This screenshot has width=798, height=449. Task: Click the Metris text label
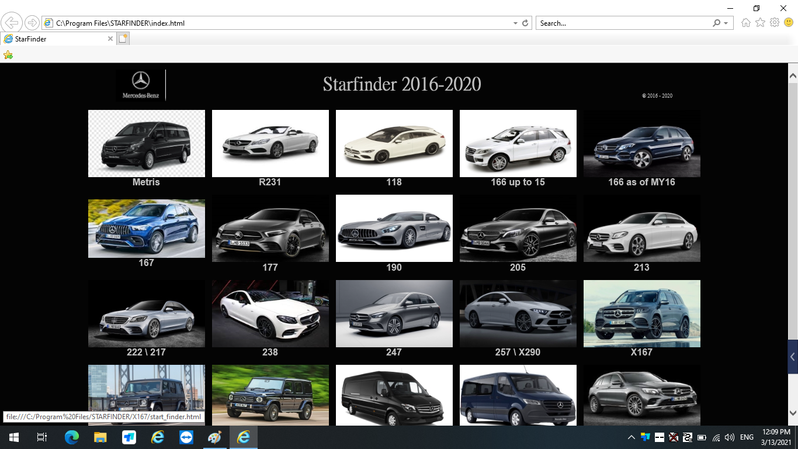coord(146,182)
